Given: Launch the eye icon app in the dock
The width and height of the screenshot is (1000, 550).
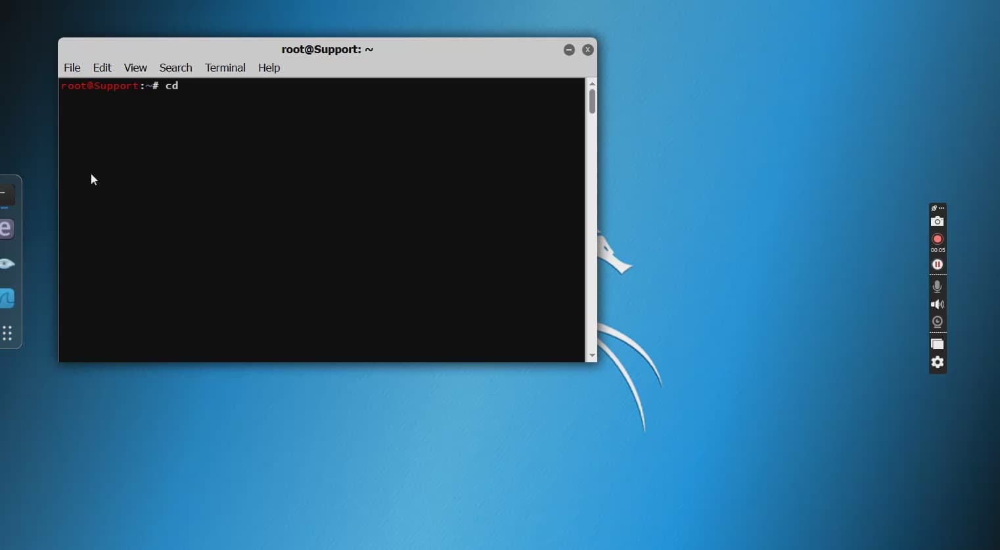Looking at the screenshot, I should pos(7,264).
